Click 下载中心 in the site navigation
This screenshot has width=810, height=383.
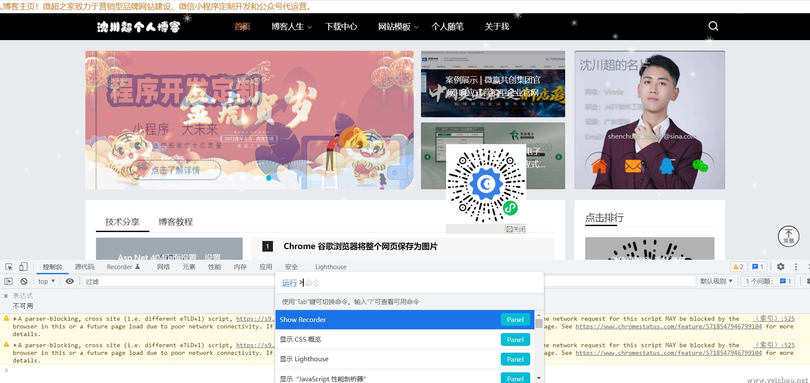tap(341, 26)
